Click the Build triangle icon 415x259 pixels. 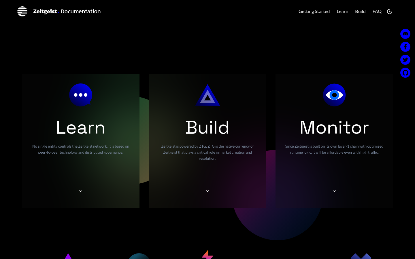tap(207, 95)
